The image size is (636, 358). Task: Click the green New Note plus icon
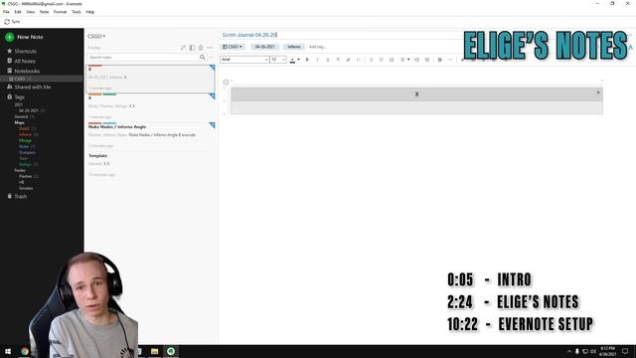click(x=9, y=37)
